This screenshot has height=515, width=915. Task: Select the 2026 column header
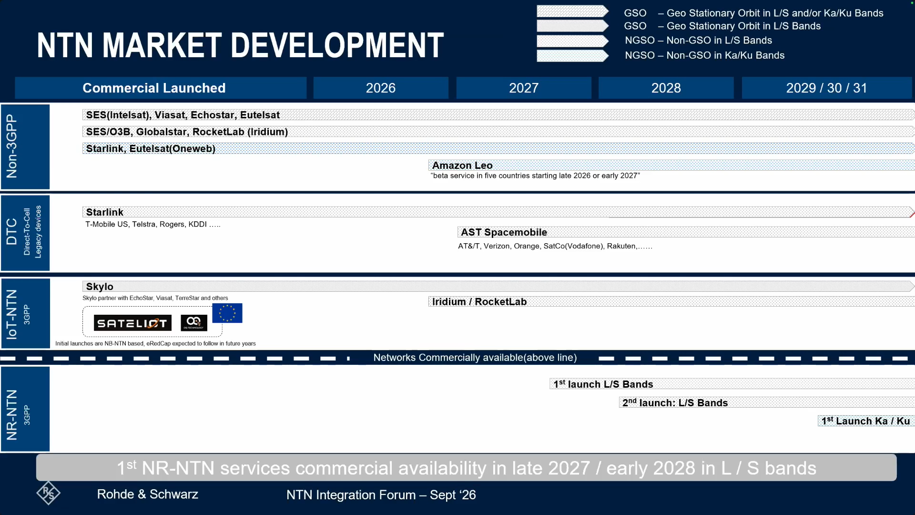coord(381,88)
